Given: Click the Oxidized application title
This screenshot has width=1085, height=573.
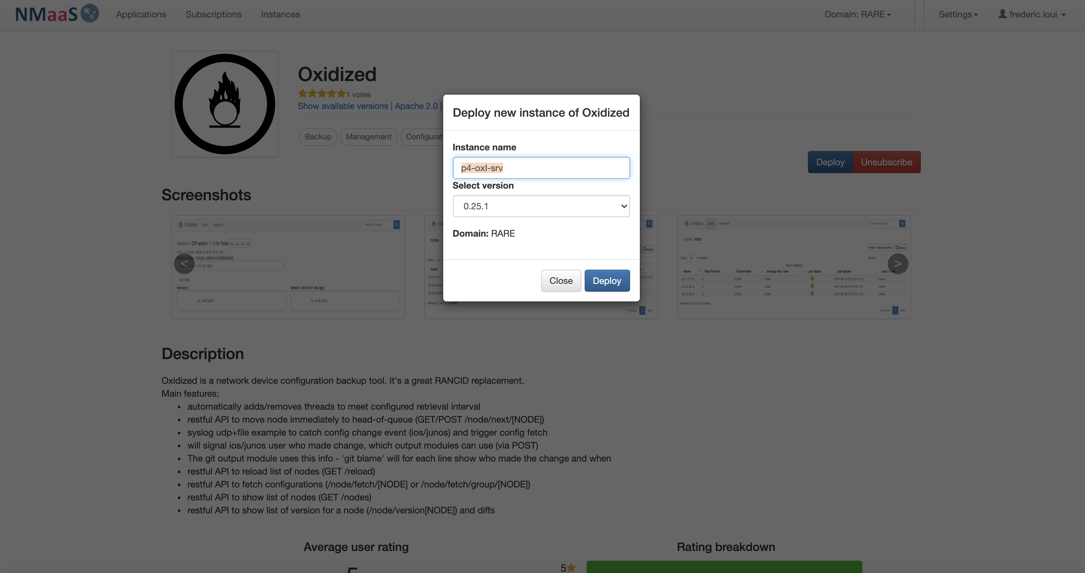Looking at the screenshot, I should point(337,75).
